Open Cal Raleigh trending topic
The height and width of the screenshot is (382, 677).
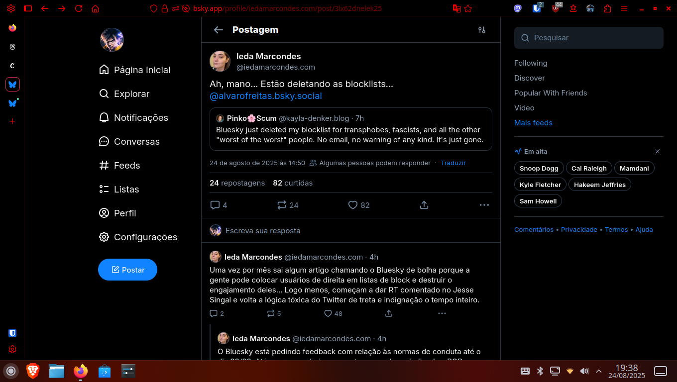pos(589,168)
